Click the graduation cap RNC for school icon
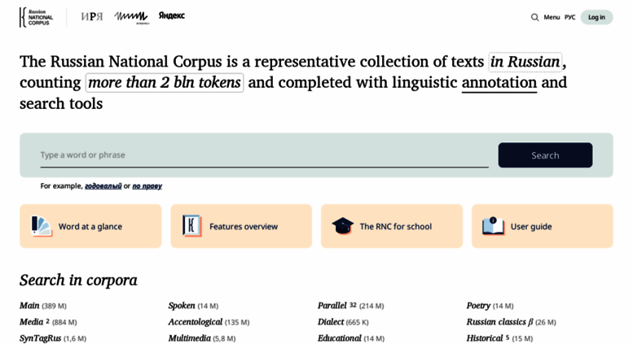Screen dimensions: 633x344 click(342, 226)
